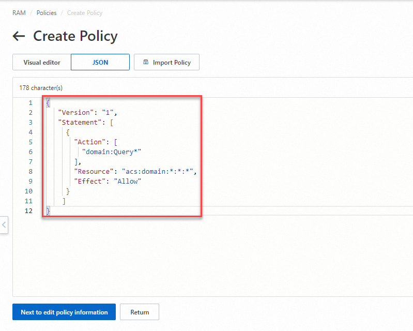The width and height of the screenshot is (413, 331).
Task: Click the Create Policy breadcrumb text
Action: [x=85, y=13]
